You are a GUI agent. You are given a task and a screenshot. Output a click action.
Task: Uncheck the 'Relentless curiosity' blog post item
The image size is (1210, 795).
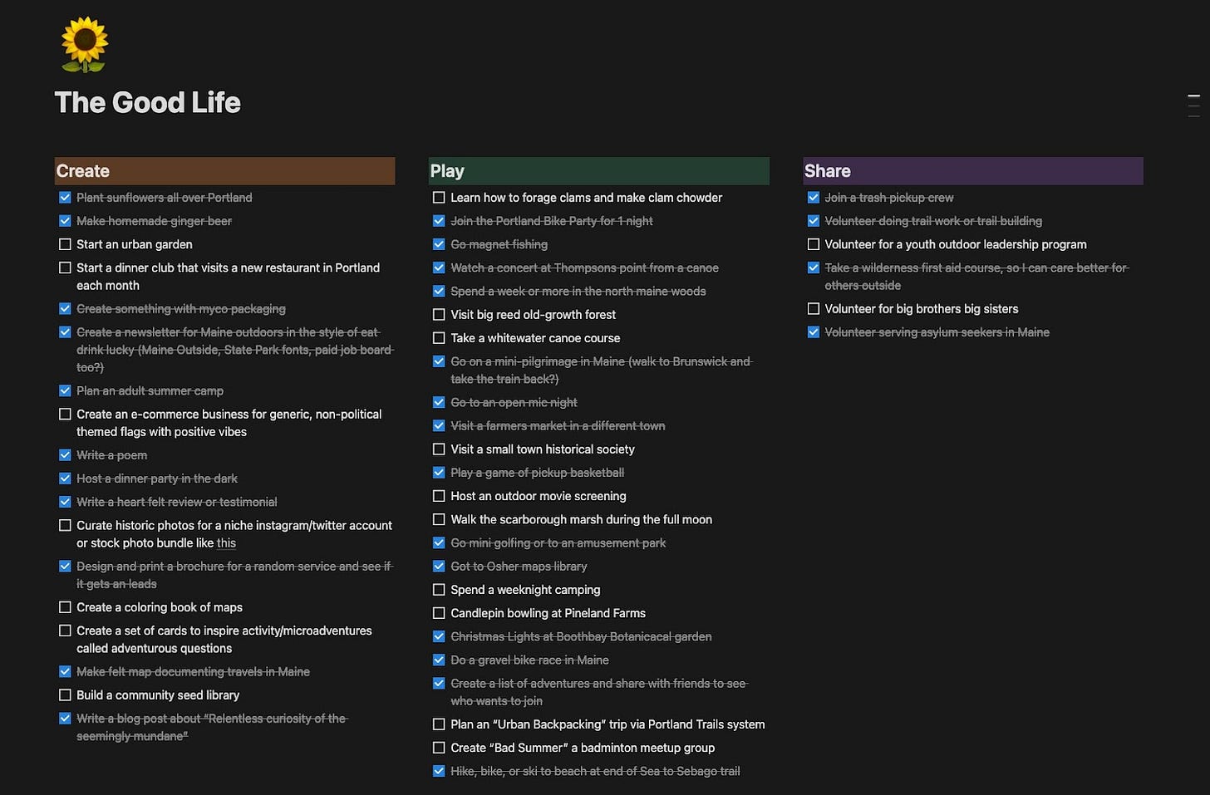coord(65,719)
